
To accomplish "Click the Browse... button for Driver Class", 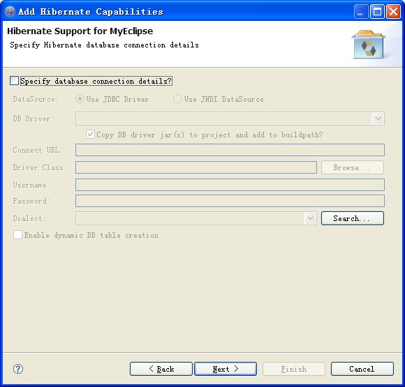I will pos(353,167).
